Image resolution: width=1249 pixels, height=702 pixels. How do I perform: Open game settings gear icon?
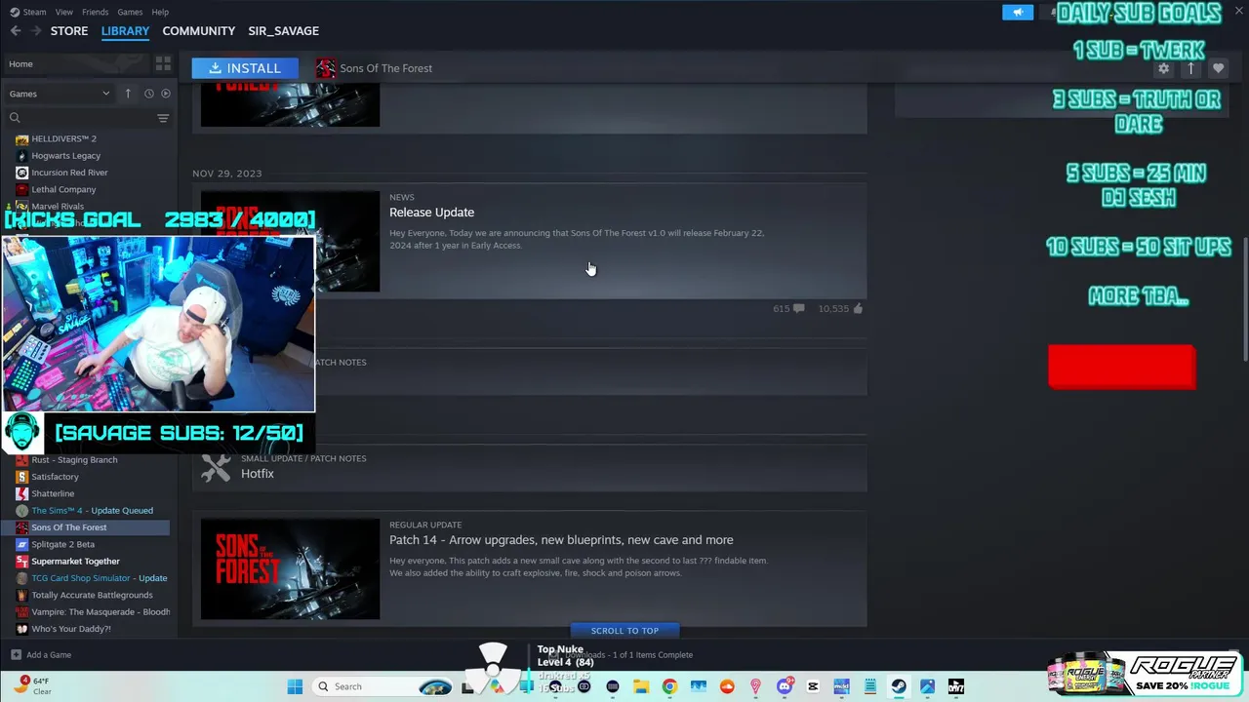pyautogui.click(x=1163, y=69)
